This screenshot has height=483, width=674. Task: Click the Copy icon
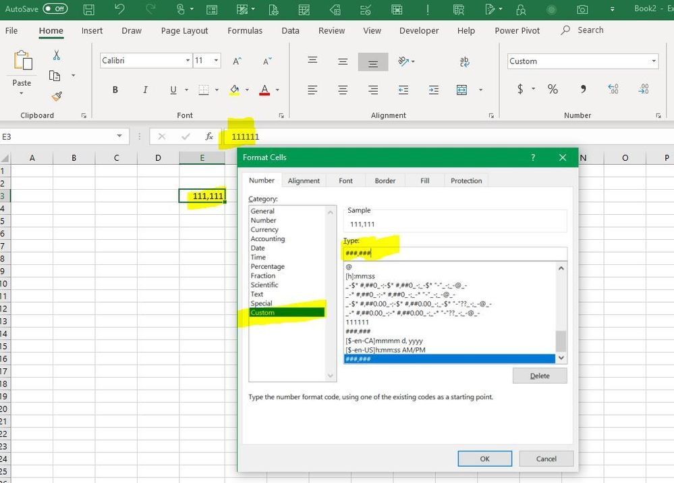55,76
